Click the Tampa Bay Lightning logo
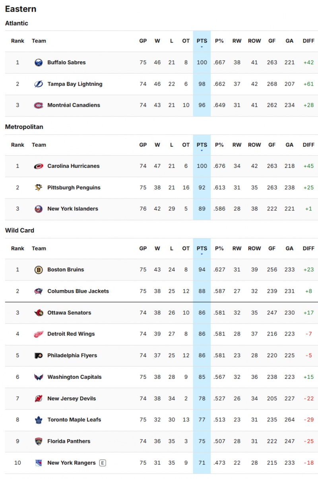This screenshot has height=479, width=318. pos(39,84)
